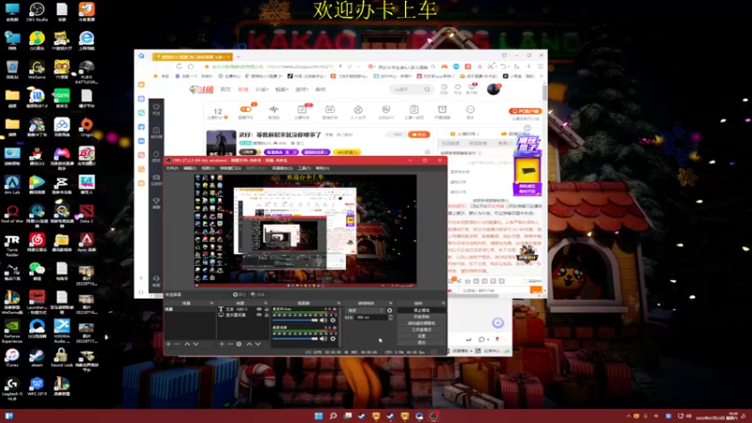Adjust second mixer channel volume slider

coord(295,338)
